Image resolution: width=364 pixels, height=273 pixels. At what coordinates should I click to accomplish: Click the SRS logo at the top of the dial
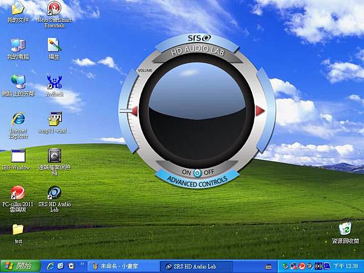[x=199, y=38]
